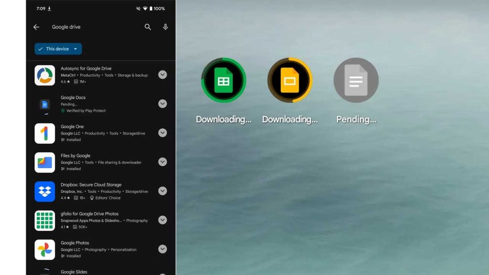Start voice search with microphone icon

(x=165, y=27)
